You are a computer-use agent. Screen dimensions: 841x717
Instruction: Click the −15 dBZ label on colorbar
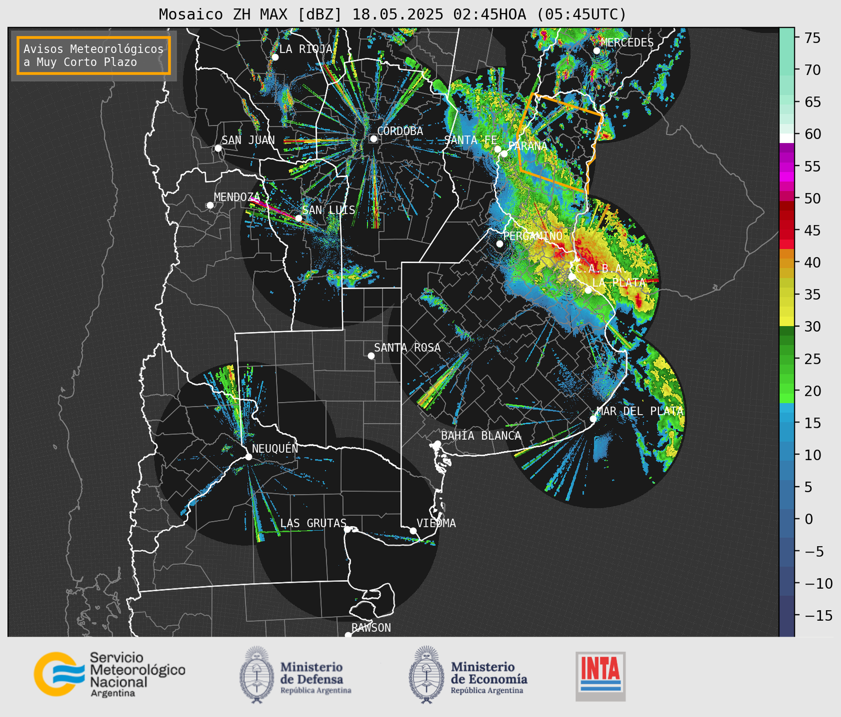point(818,616)
